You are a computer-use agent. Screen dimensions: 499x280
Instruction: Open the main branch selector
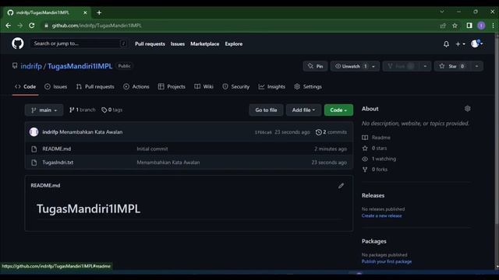pos(44,110)
